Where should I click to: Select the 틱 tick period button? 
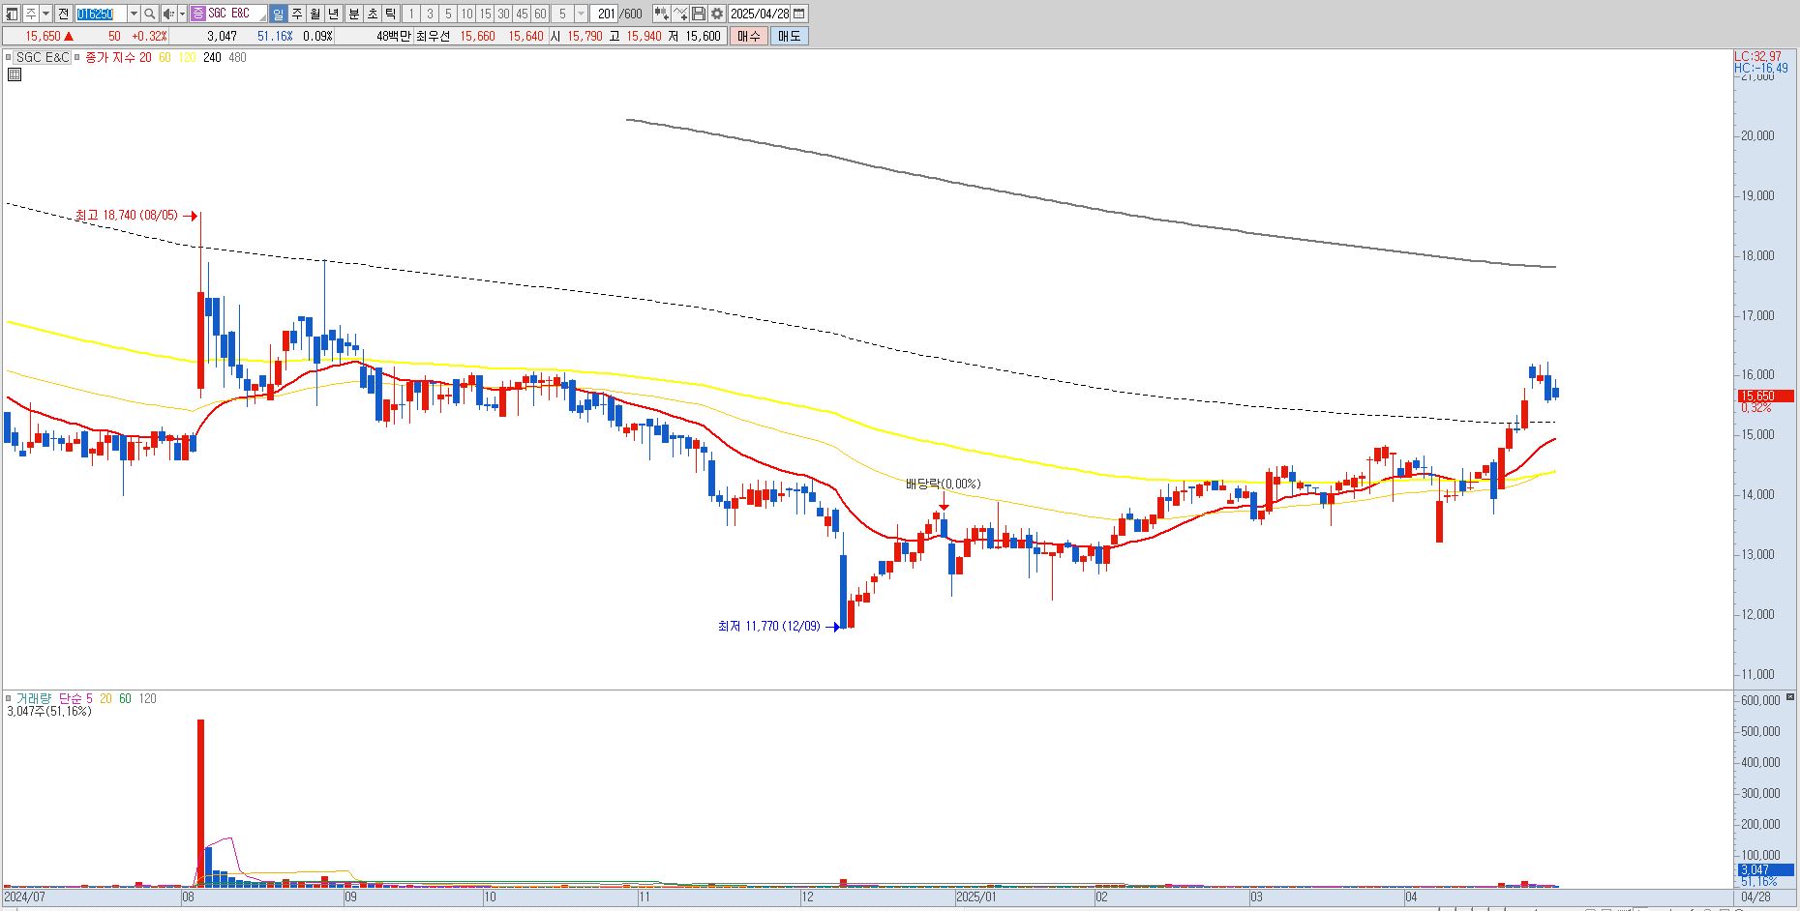(x=390, y=14)
